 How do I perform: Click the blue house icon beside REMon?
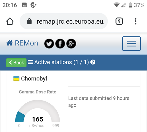[10, 43]
